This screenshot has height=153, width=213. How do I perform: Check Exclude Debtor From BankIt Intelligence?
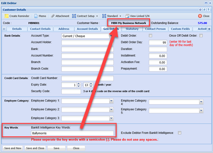point(179,133)
